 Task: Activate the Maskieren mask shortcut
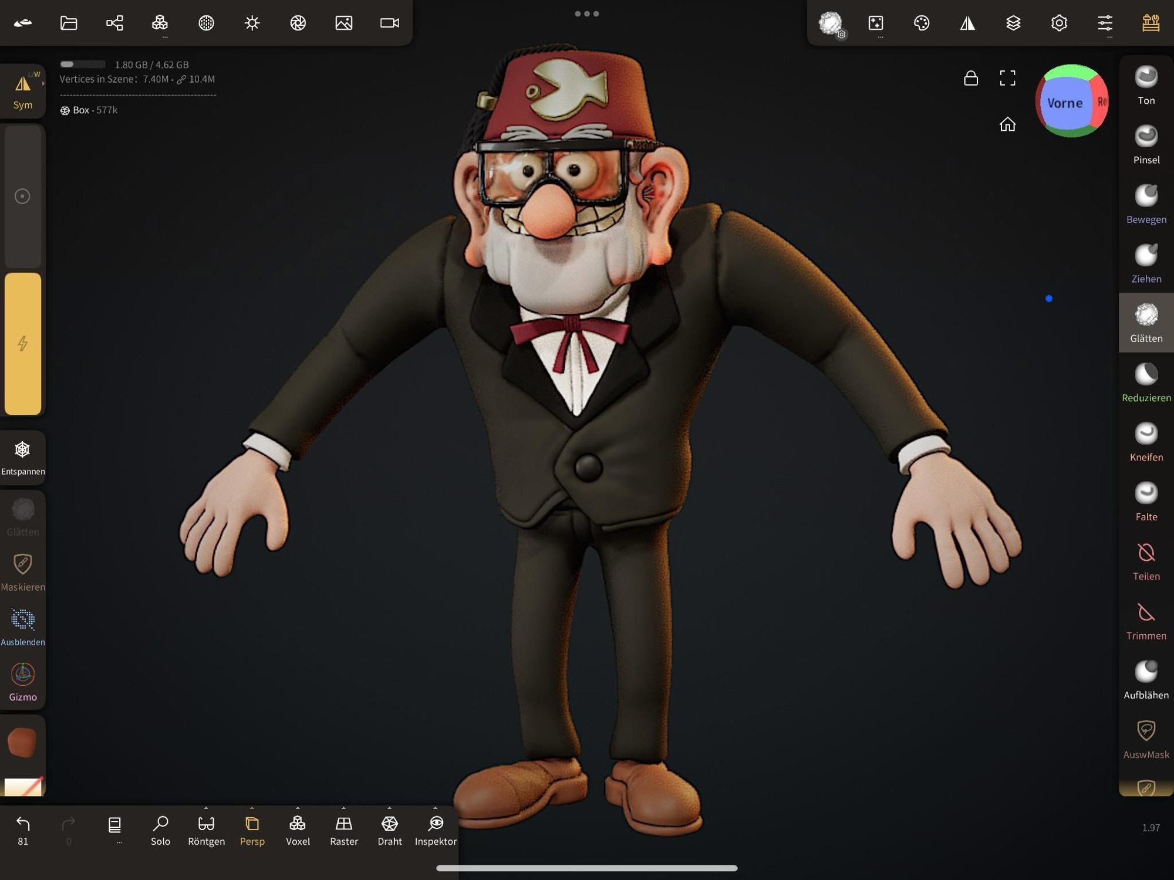23,572
